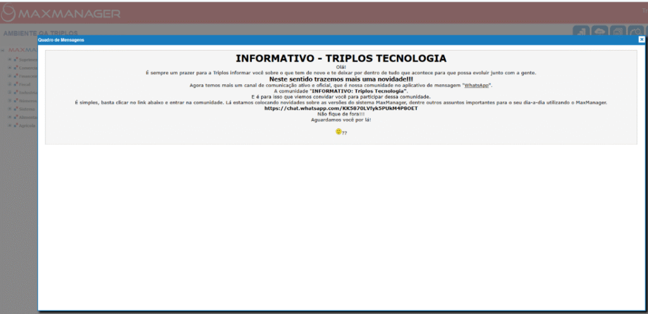Select the Agrícola module icon
Image resolution: width=648 pixels, height=314 pixels.
(15, 125)
